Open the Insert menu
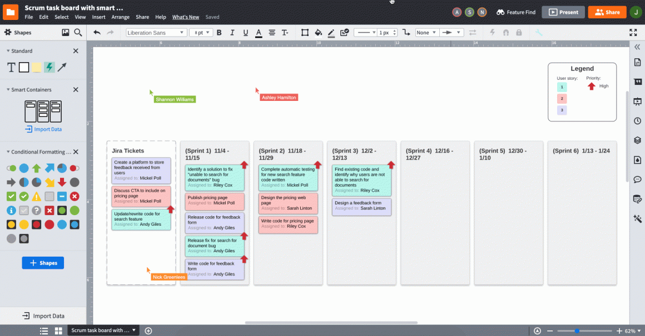The image size is (645, 336). (98, 17)
